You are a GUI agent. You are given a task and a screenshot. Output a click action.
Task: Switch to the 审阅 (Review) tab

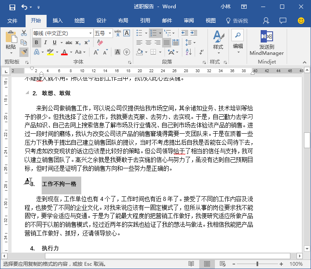(x=189, y=21)
